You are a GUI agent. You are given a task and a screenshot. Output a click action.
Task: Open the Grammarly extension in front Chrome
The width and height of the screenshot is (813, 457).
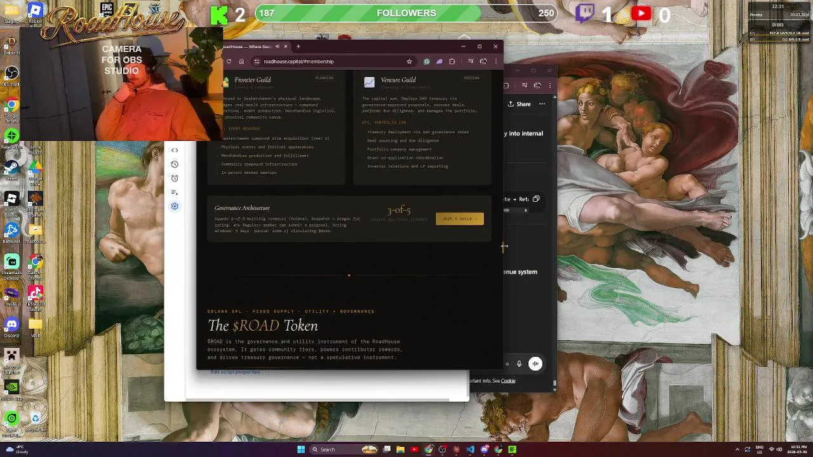coord(427,62)
